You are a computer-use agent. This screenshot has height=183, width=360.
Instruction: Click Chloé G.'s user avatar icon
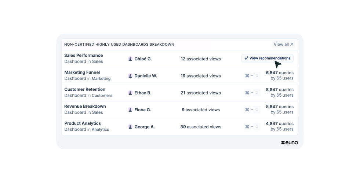point(130,59)
